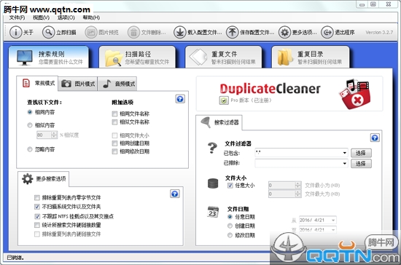This screenshot has width=401, height=265.
Task: Load a profile via 载入配置文件 icon
Action: 180,33
